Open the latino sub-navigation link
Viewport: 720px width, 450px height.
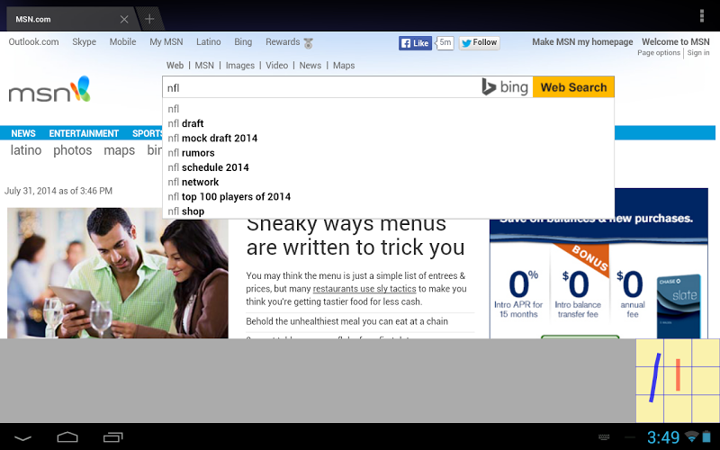[26, 150]
